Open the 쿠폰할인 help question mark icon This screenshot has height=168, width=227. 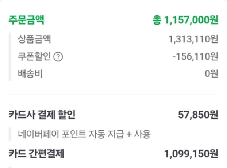pos(58,57)
